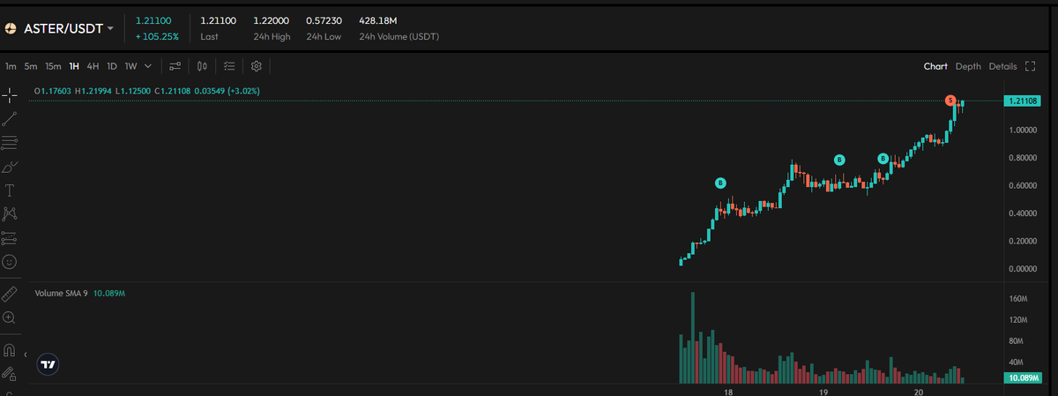The image size is (1058, 396).
Task: Open the checklist template icon
Action: [x=229, y=65]
